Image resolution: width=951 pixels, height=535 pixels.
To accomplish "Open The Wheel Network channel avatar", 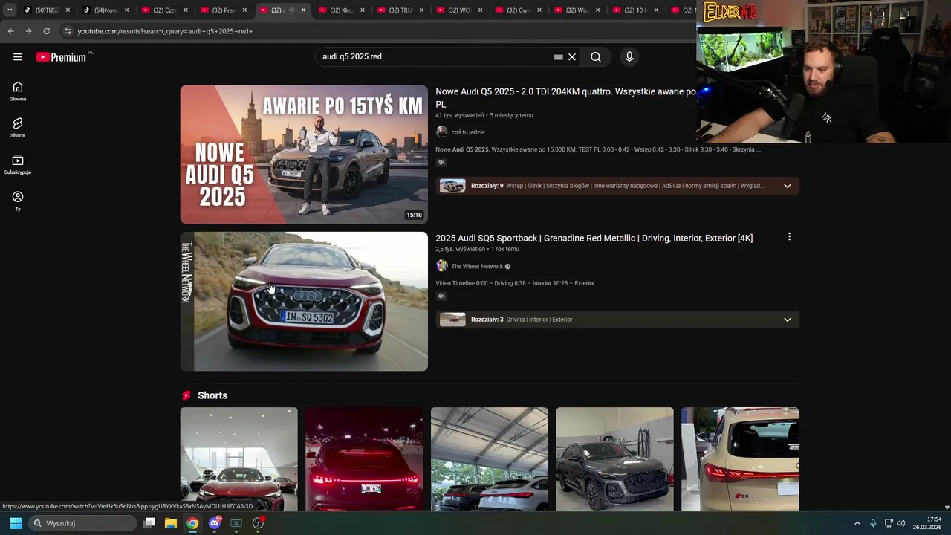I will click(441, 266).
